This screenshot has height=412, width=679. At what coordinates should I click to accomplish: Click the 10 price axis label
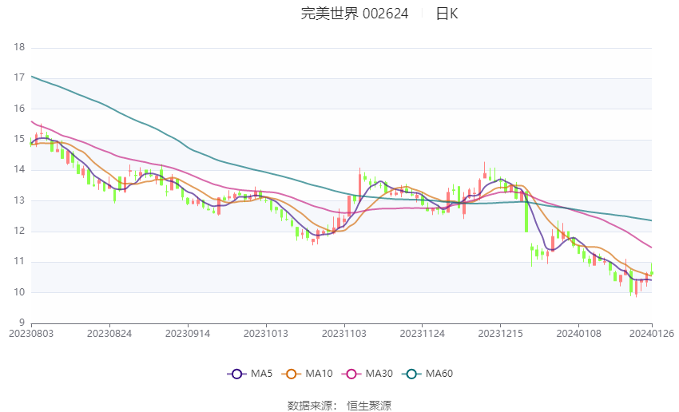pyautogui.click(x=19, y=292)
